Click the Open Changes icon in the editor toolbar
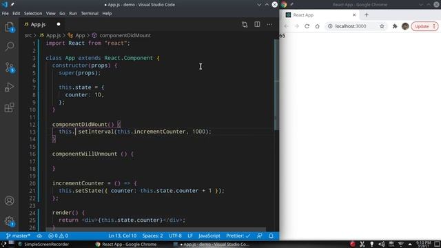 245,25
